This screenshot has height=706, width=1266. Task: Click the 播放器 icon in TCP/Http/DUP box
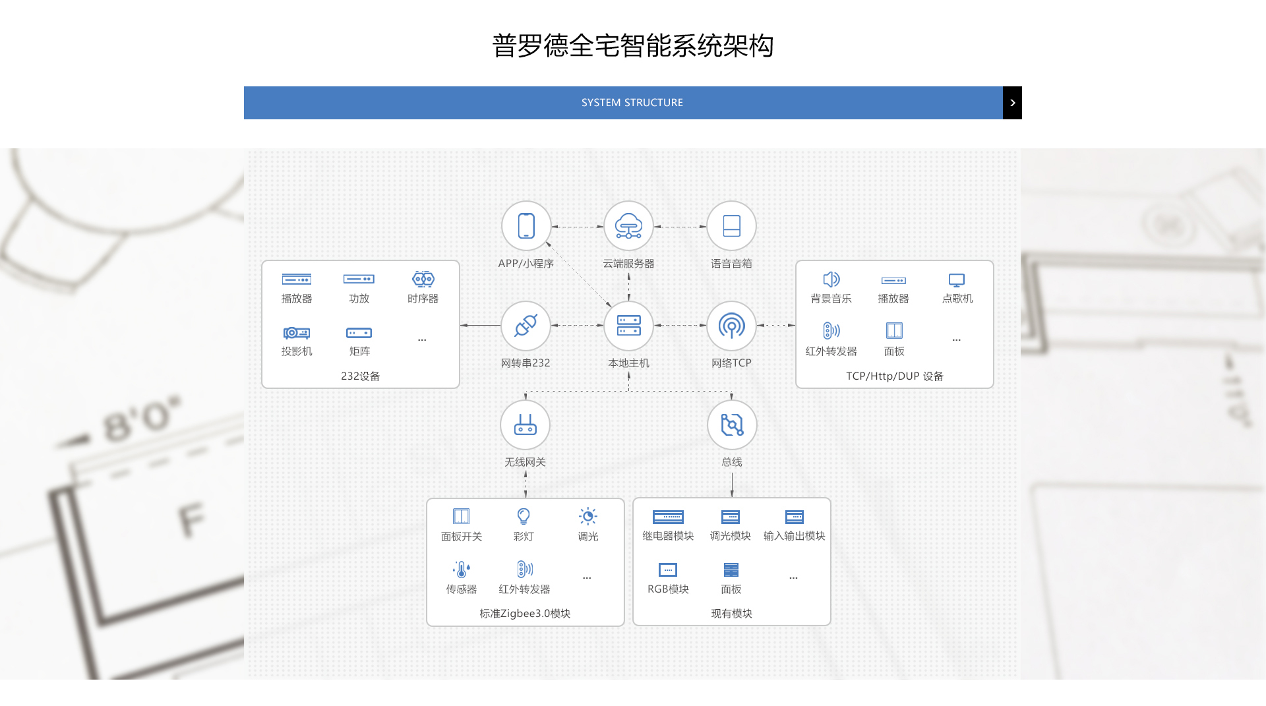tap(893, 281)
